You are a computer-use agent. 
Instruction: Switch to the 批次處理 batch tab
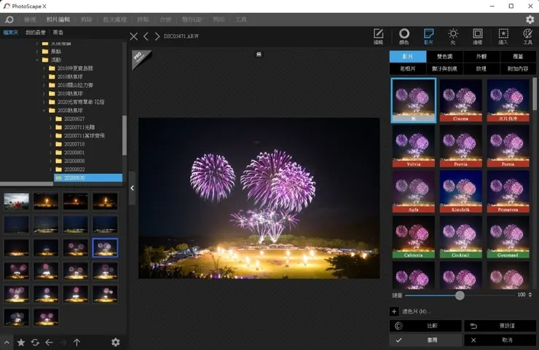tap(114, 20)
